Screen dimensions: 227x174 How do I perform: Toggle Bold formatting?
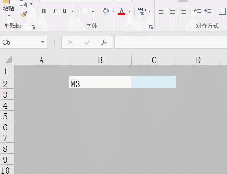point(44,11)
